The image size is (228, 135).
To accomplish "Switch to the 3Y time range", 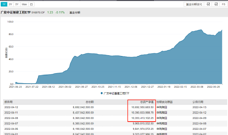I will coord(10,4).
